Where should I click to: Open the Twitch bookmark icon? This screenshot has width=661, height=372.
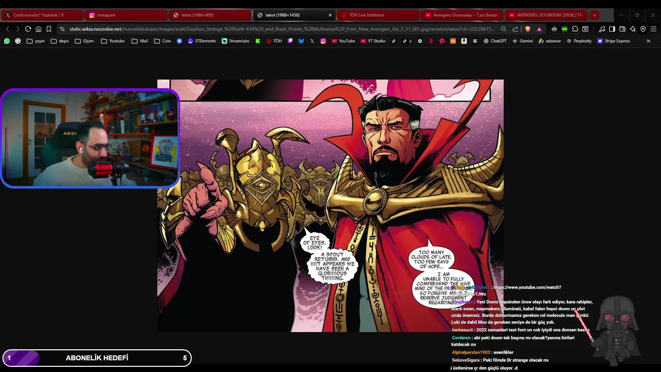pyautogui.click(x=290, y=41)
